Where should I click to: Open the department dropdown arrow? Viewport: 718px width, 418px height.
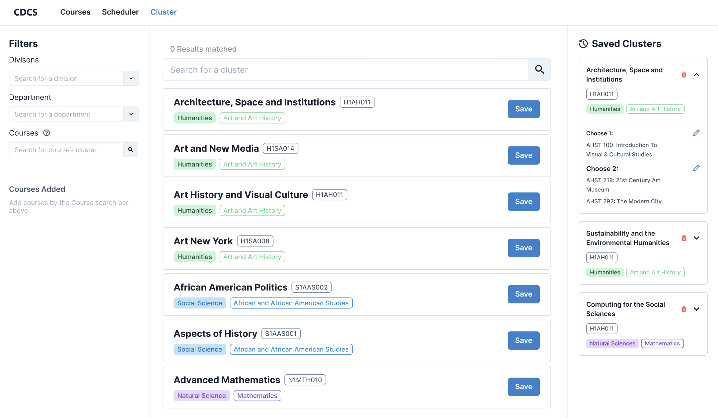(131, 114)
